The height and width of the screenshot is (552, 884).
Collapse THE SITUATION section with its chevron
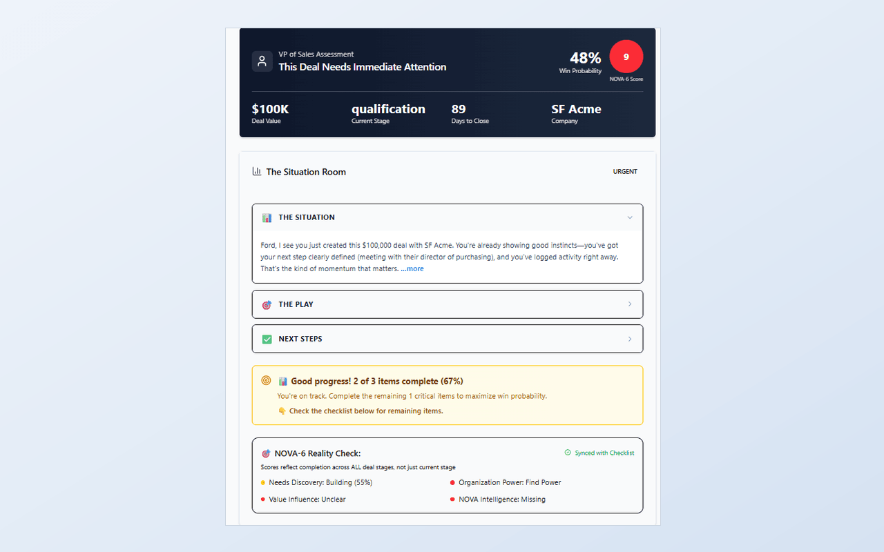pyautogui.click(x=630, y=217)
